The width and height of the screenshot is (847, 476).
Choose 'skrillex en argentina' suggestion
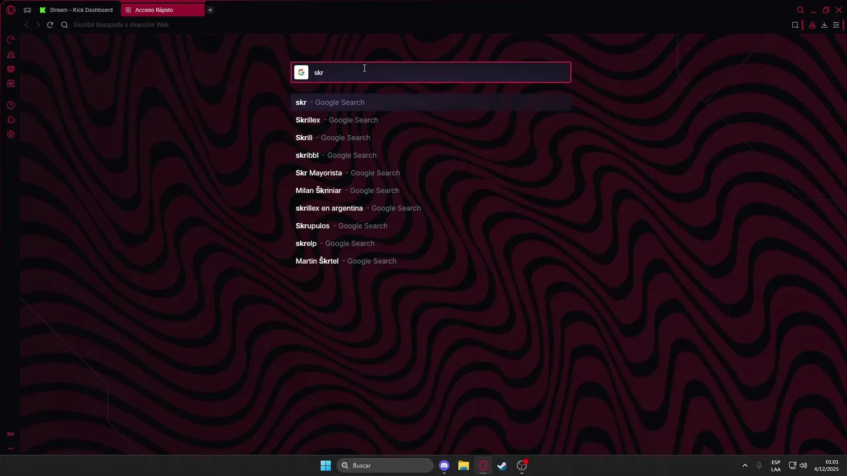point(431,208)
